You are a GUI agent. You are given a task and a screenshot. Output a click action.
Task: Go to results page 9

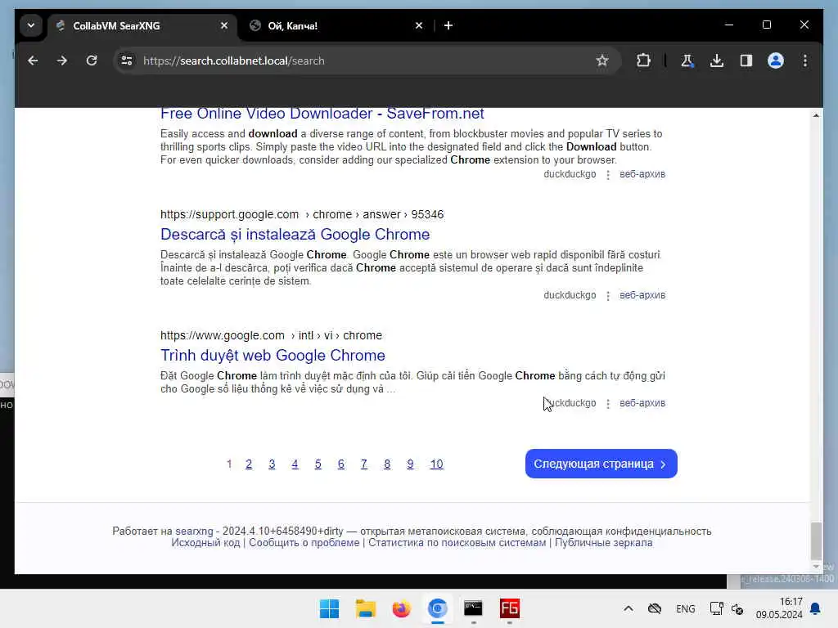pyautogui.click(x=410, y=464)
